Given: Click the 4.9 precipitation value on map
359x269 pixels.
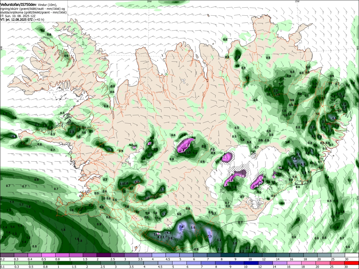Looking at the screenshot, I should 303,164.
